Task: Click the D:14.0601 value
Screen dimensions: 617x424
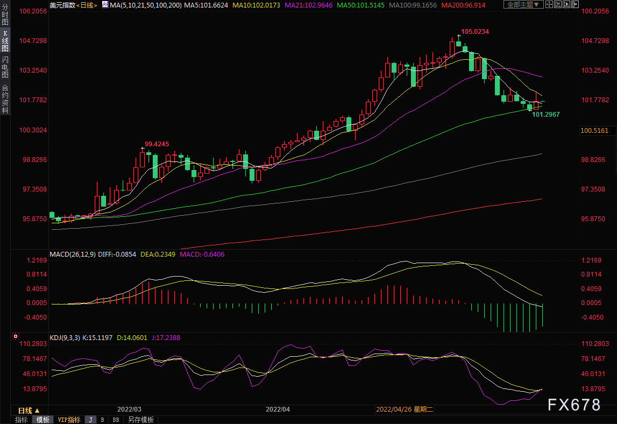Action: tap(132, 338)
